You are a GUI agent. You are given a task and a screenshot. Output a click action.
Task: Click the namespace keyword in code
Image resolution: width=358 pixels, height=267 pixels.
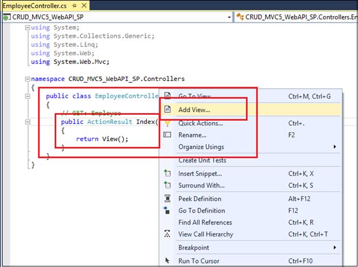tap(48, 79)
